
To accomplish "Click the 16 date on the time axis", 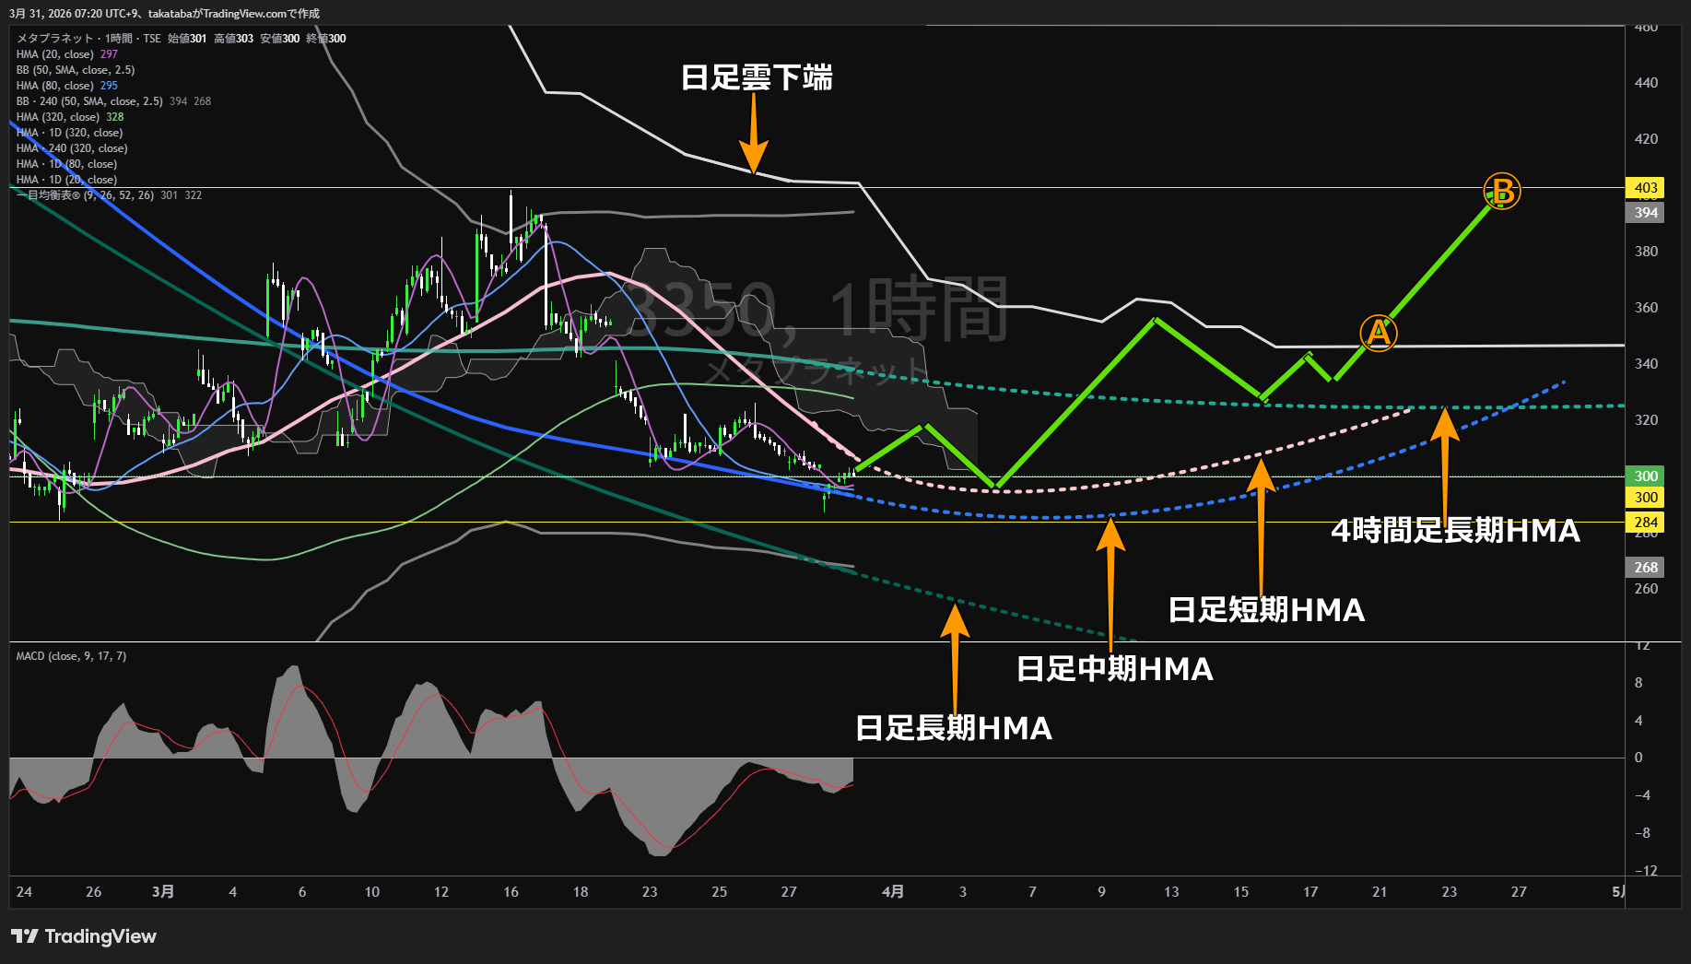I will coord(511,892).
